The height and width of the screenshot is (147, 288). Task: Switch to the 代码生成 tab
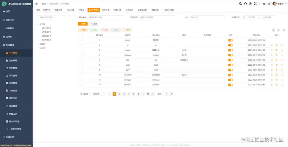pos(70,10)
